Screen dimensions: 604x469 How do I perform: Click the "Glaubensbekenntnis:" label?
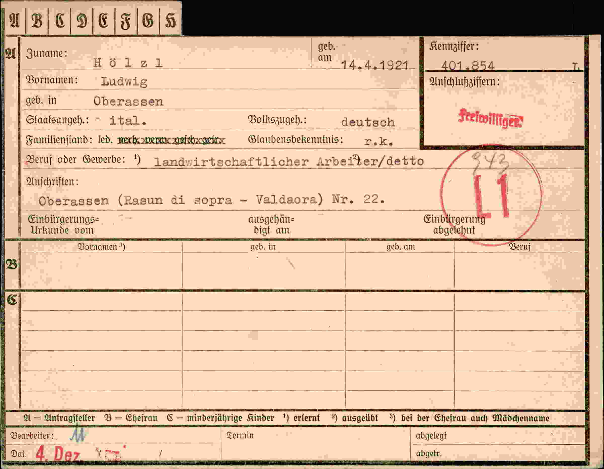296,139
